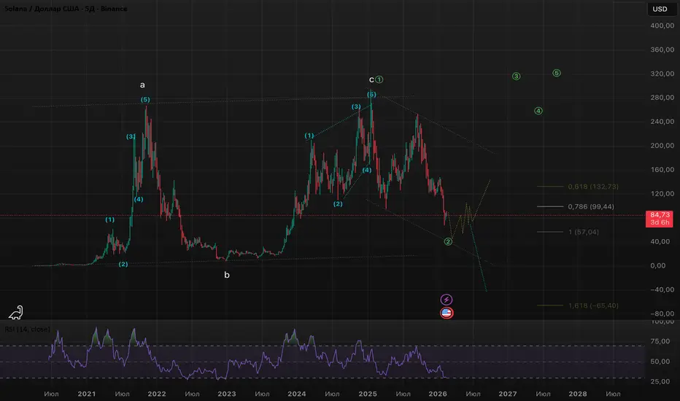Click 2023 on the time axis
Viewport: 680px width, 401px height.
click(x=226, y=394)
